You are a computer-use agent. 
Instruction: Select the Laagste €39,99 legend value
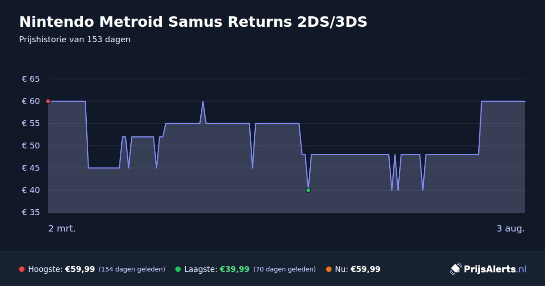[234, 269]
